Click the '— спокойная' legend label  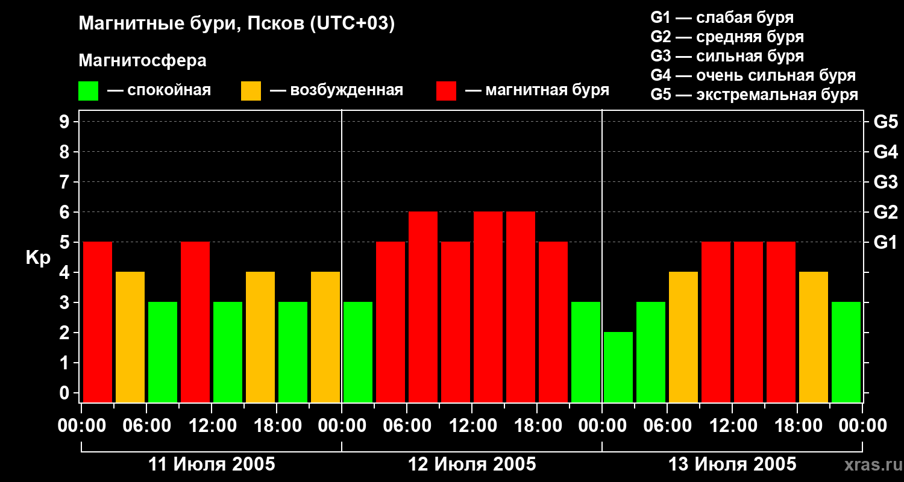tap(159, 90)
